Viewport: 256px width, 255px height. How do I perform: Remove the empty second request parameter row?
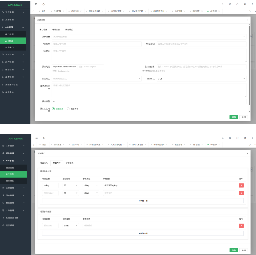click(x=241, y=193)
